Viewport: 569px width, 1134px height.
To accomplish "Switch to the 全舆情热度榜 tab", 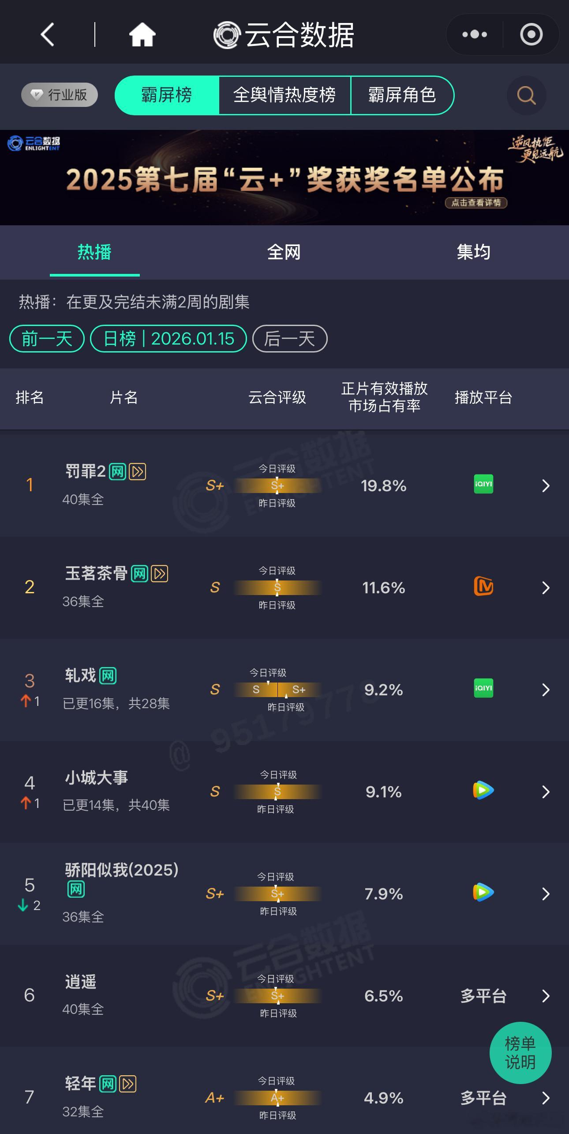I will click(x=285, y=95).
